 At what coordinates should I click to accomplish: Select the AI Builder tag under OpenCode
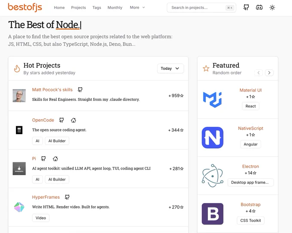pos(57,141)
